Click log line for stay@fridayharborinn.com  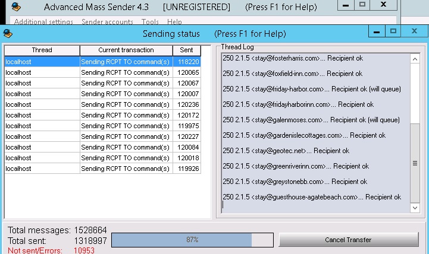298,104
